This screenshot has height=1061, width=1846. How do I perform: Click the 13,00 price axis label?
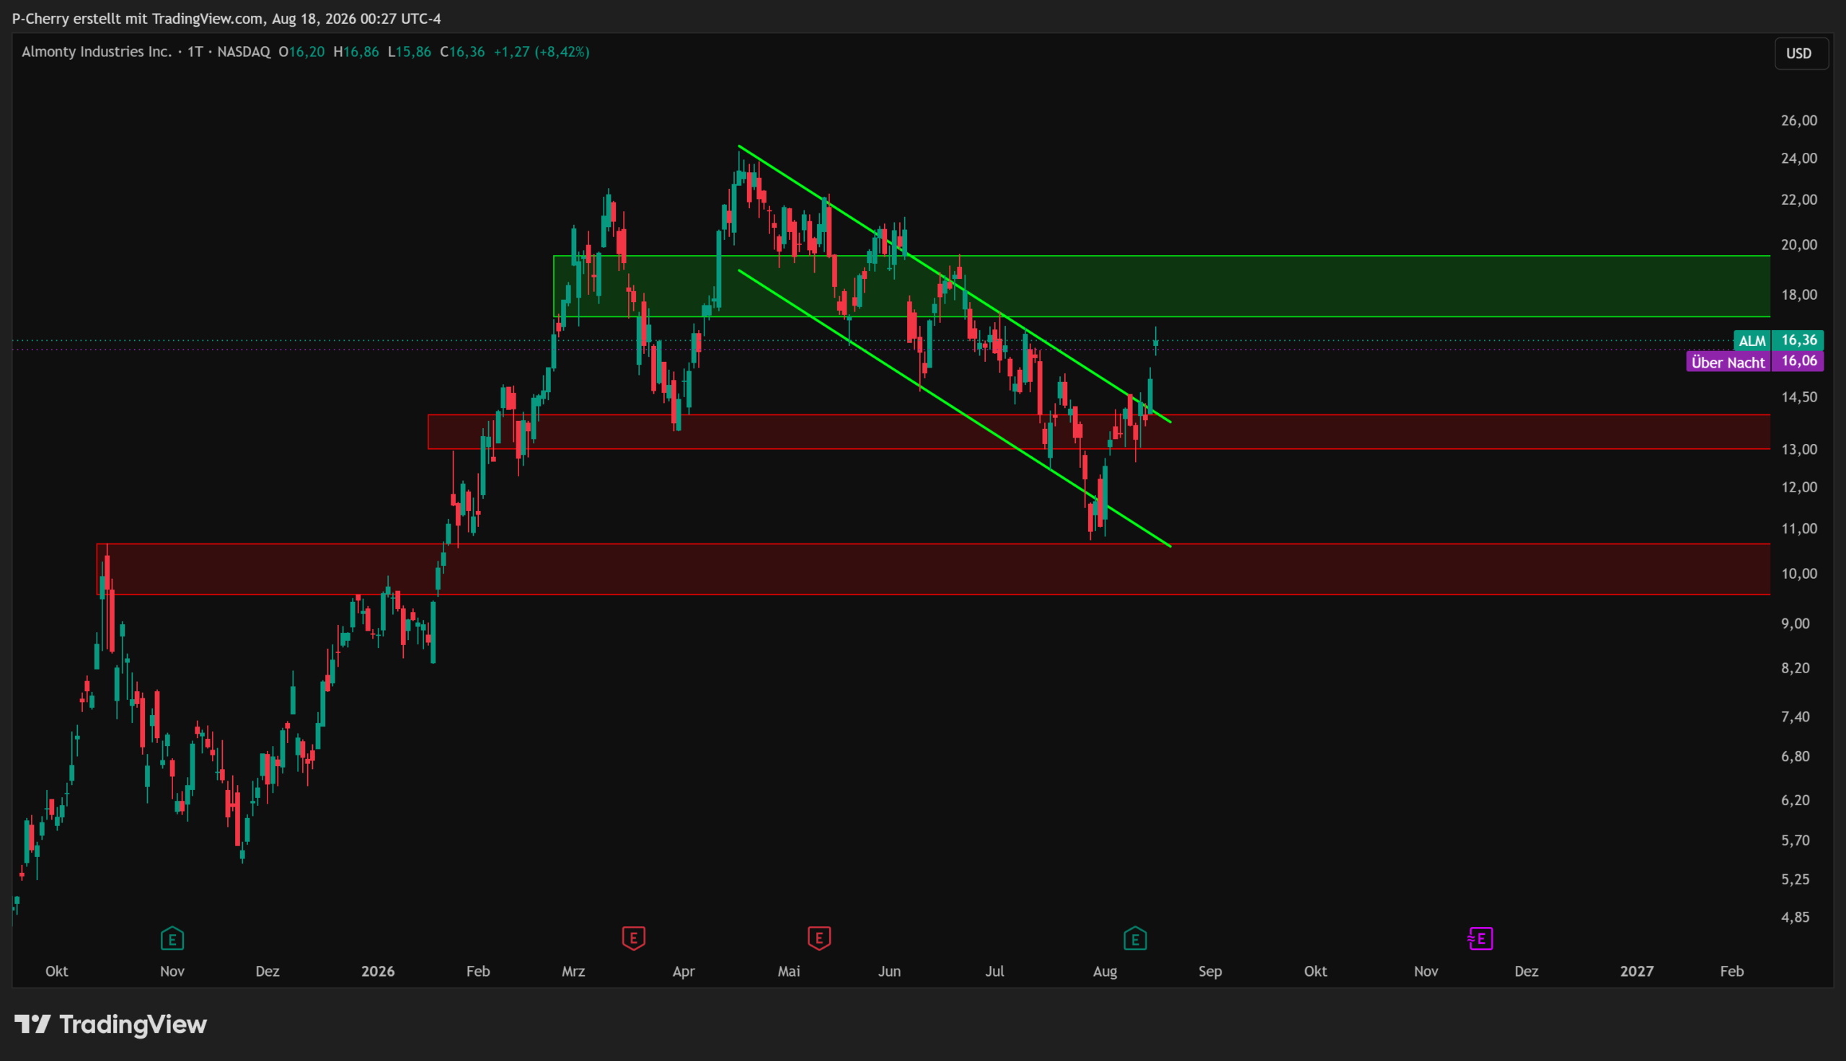[1798, 450]
